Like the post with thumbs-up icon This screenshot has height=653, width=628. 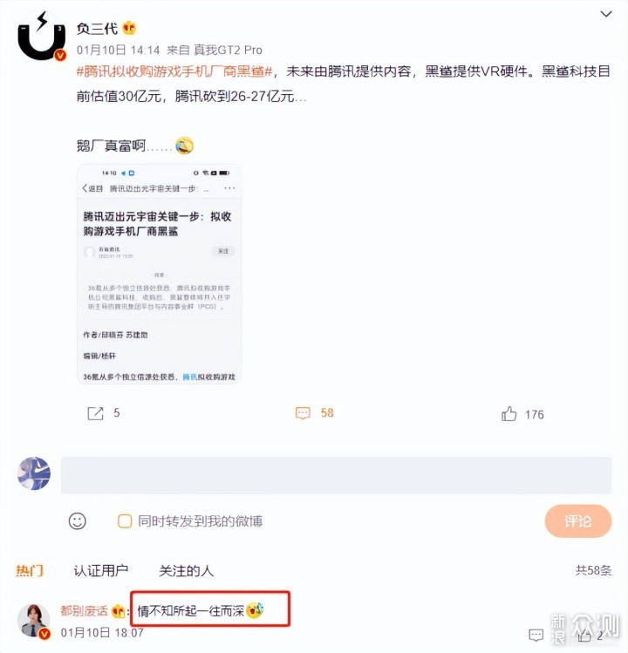509,414
